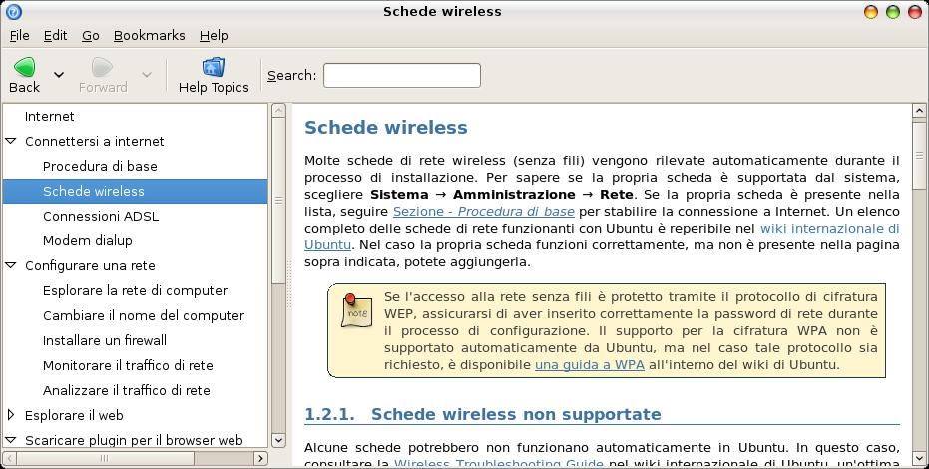Click the sidebar horizontal scroll-right arrow

pyautogui.click(x=260, y=458)
